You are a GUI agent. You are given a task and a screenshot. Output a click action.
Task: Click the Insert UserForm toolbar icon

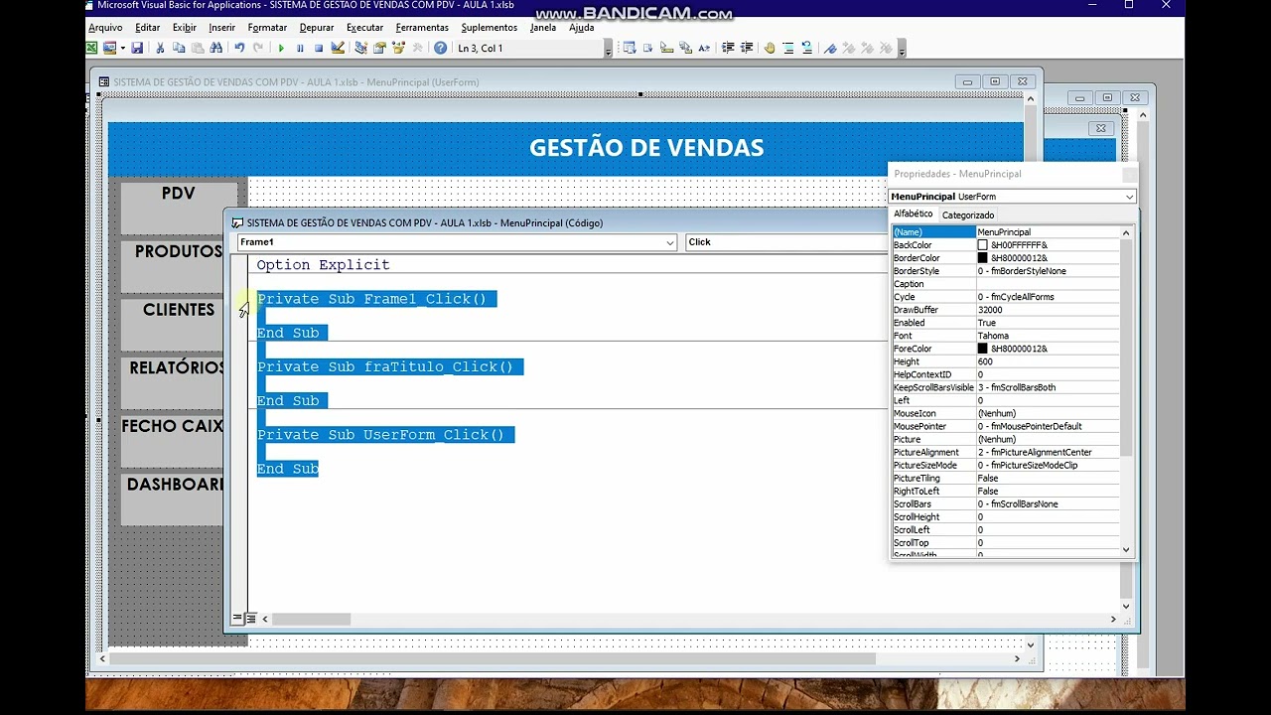[x=110, y=48]
